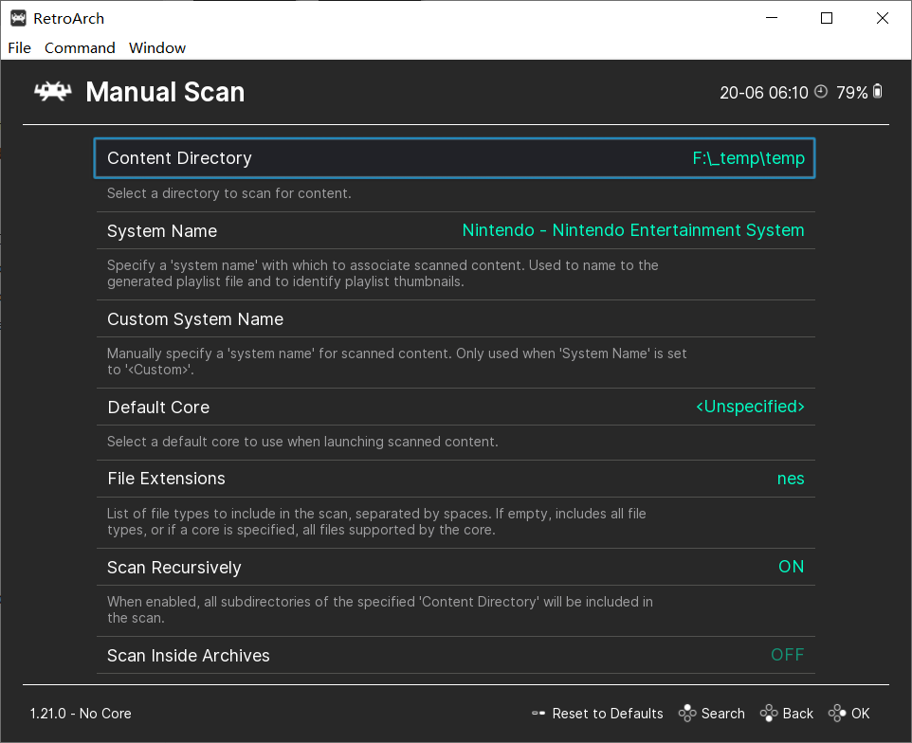Image resolution: width=912 pixels, height=743 pixels.
Task: Toggle Scan Recursively ON value
Action: coord(791,567)
